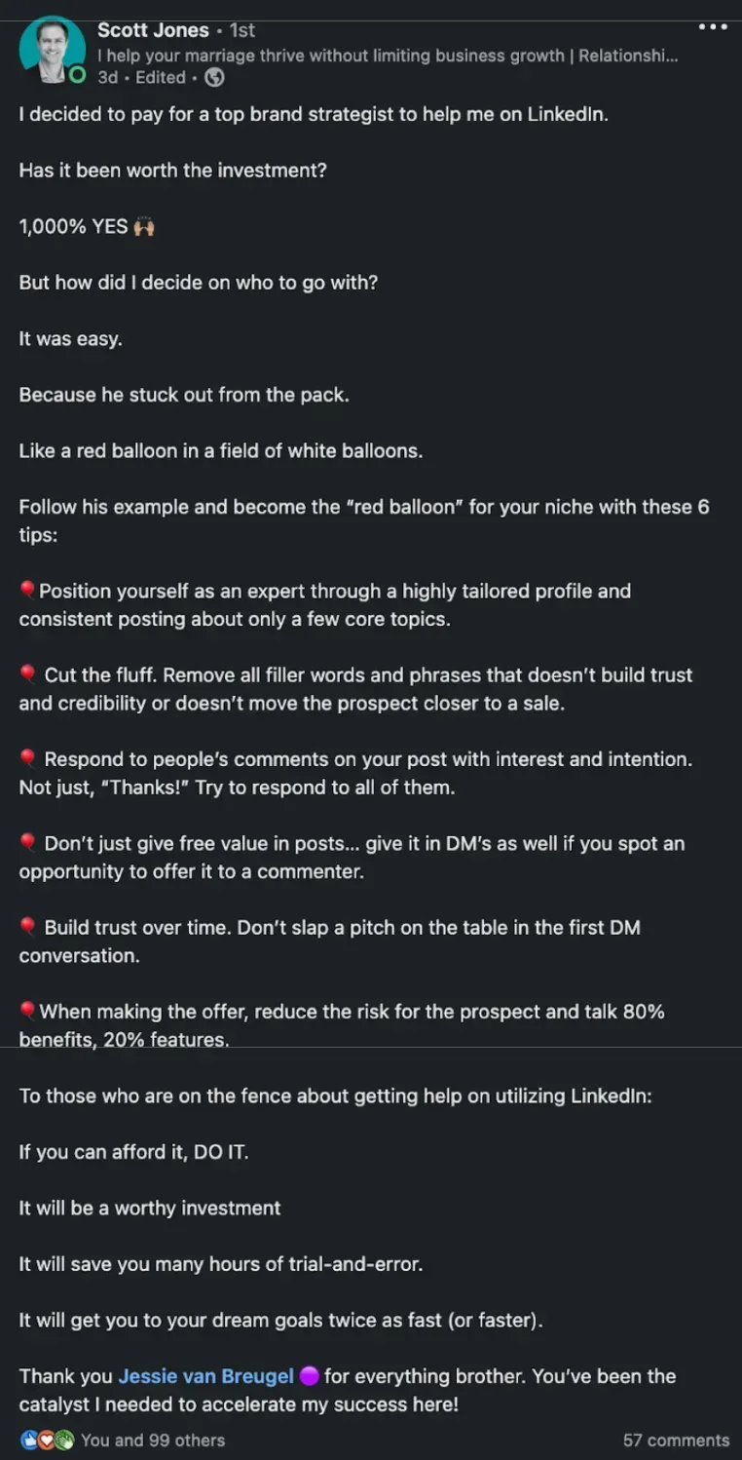View 'You and 99 others' reactions list

tap(153, 1440)
